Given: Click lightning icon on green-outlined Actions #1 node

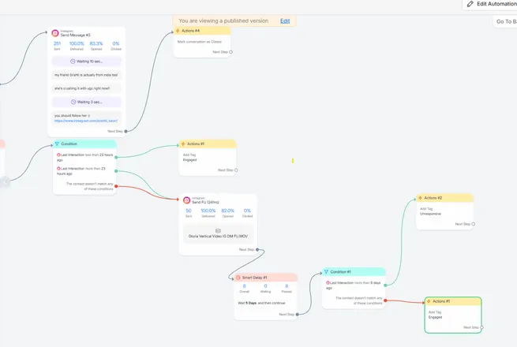Looking at the screenshot, I should click(429, 301).
